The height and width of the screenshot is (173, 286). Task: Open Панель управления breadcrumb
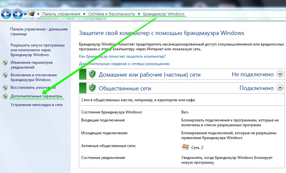(61, 14)
